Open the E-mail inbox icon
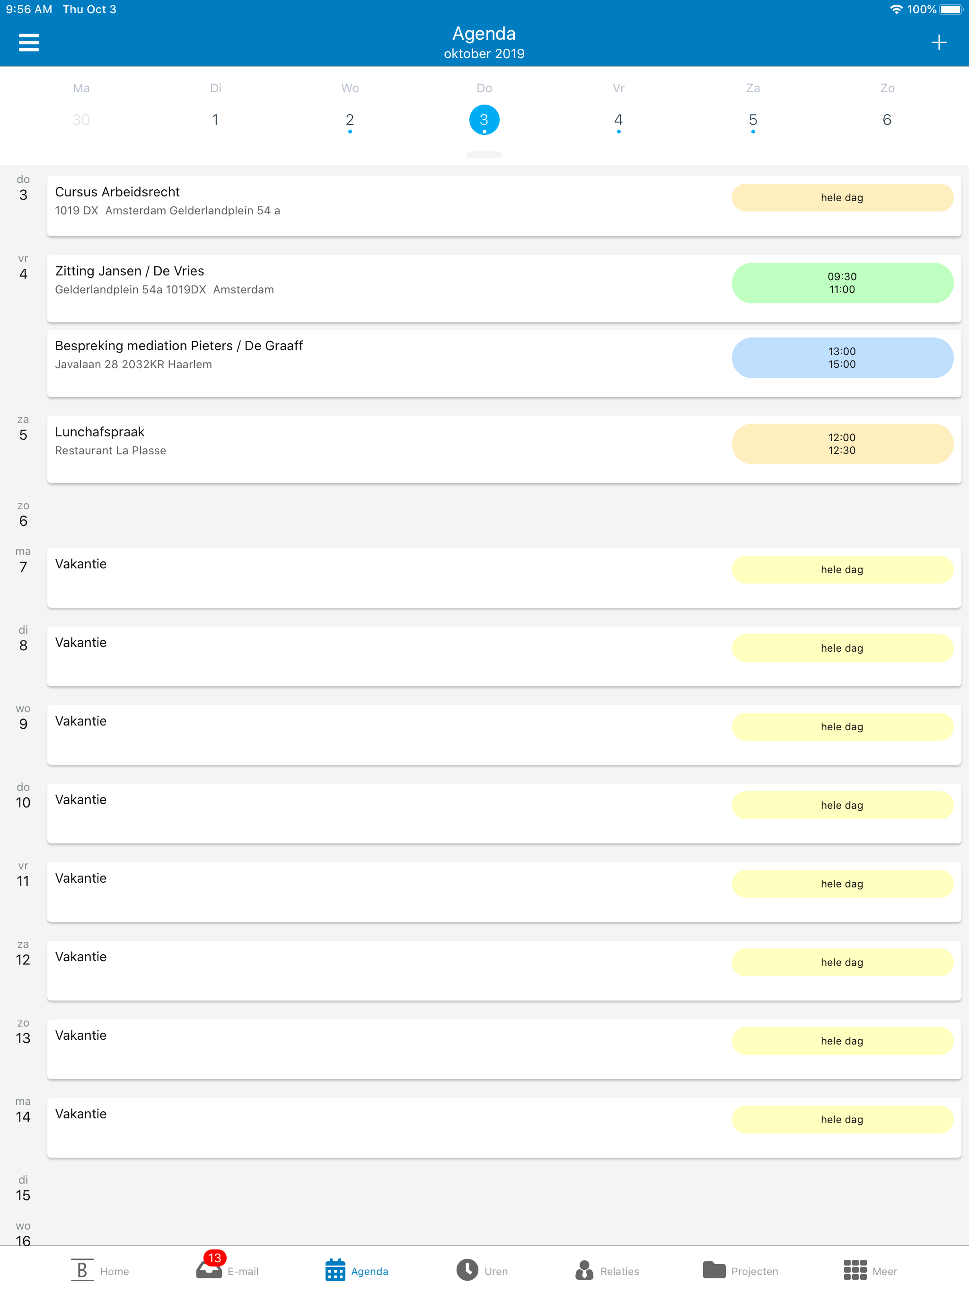 click(x=209, y=1270)
